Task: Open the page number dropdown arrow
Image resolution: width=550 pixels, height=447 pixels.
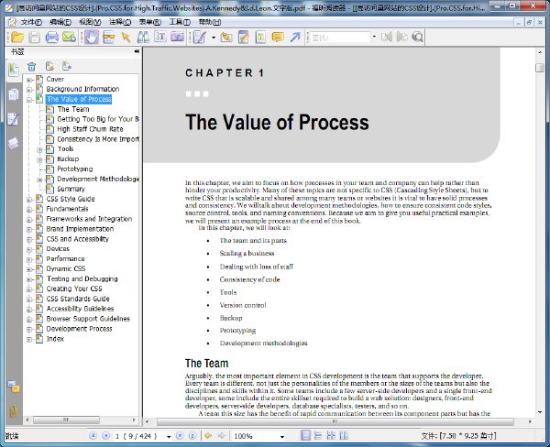Action: [x=169, y=437]
